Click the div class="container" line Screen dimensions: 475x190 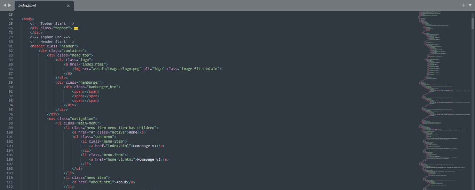[62, 51]
